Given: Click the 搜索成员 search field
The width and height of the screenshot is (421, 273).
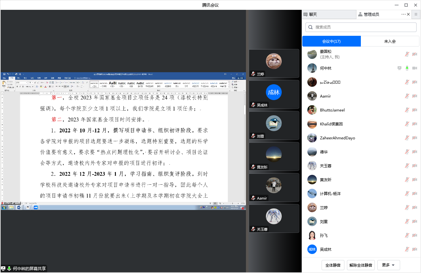Looking at the screenshot, I should [361, 27].
